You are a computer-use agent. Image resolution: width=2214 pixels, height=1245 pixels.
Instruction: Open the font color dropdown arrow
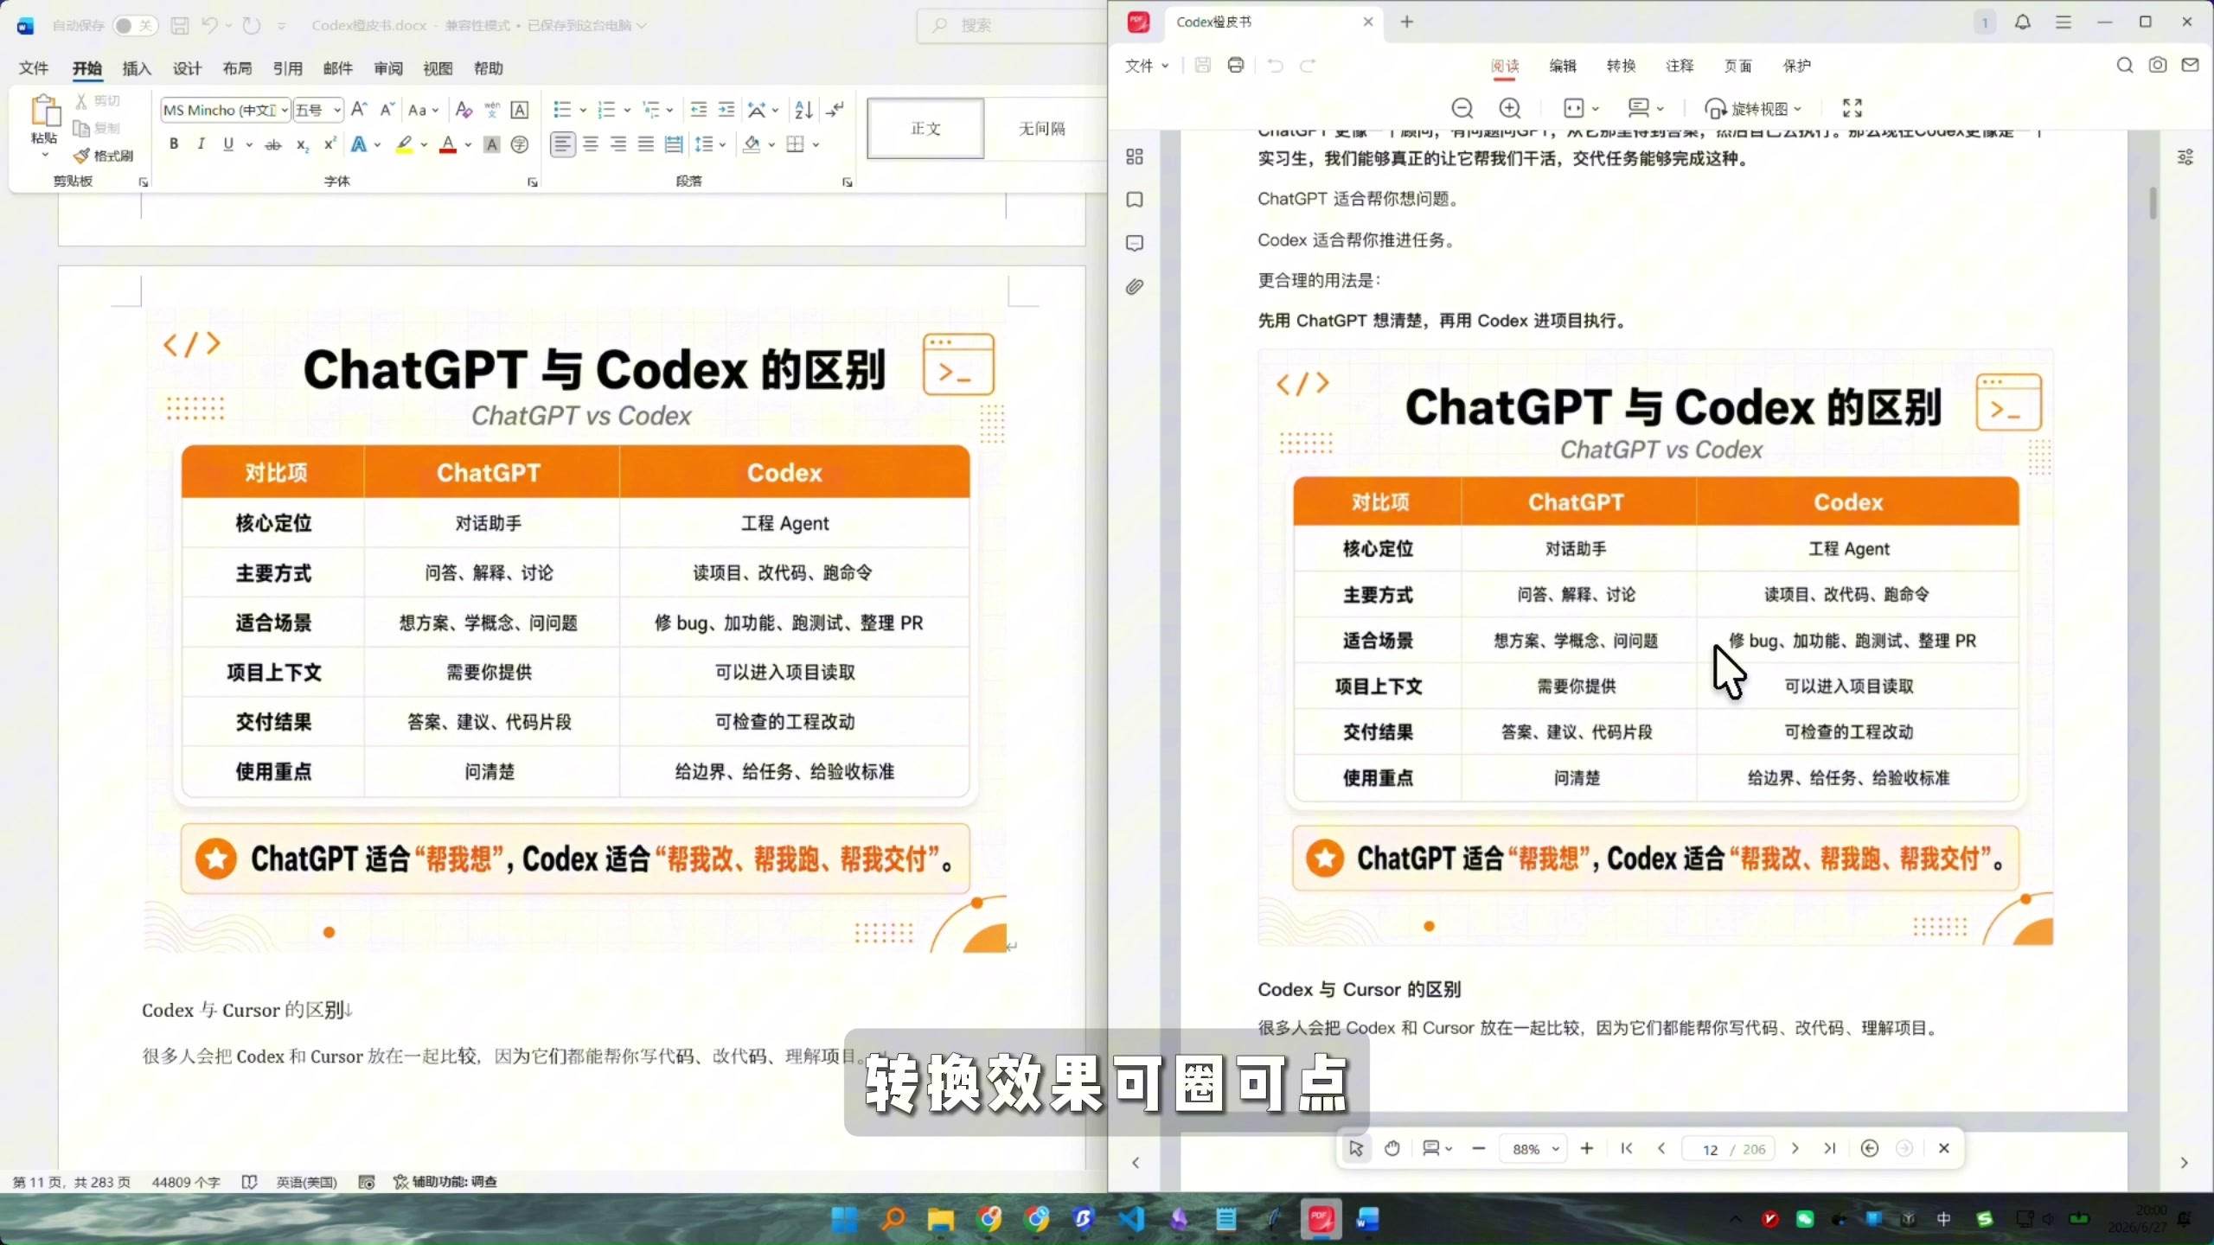pyautogui.click(x=468, y=144)
